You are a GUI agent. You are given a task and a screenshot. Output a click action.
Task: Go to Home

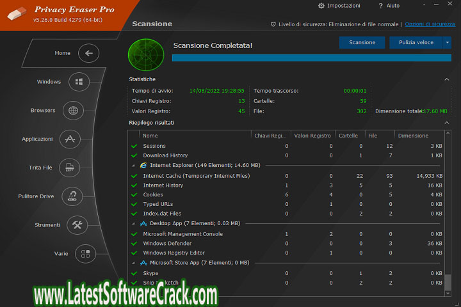pos(63,53)
